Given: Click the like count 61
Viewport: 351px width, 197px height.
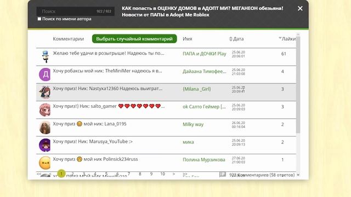Looking at the screenshot, I should [284, 54].
